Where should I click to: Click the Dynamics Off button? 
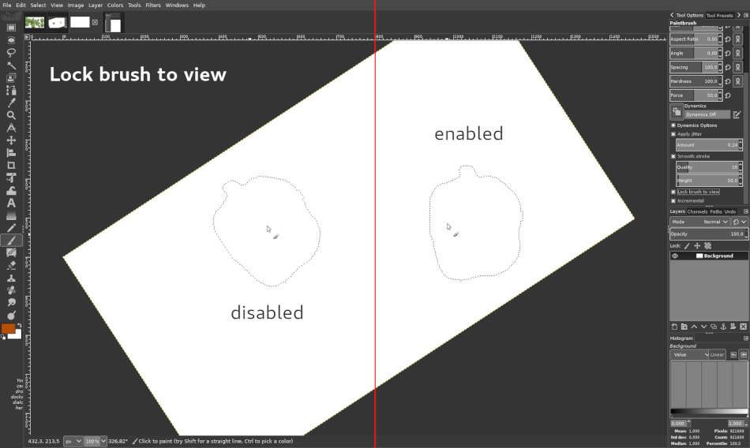pos(707,114)
